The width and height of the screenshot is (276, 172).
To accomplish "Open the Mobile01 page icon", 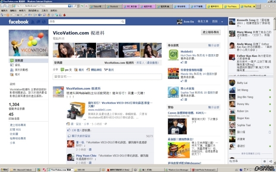I will [x=173, y=55].
